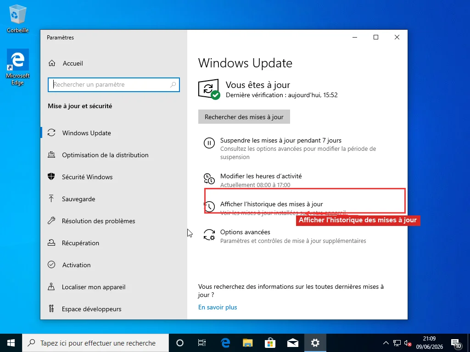Click the Settings gear on the taskbar

(315, 343)
